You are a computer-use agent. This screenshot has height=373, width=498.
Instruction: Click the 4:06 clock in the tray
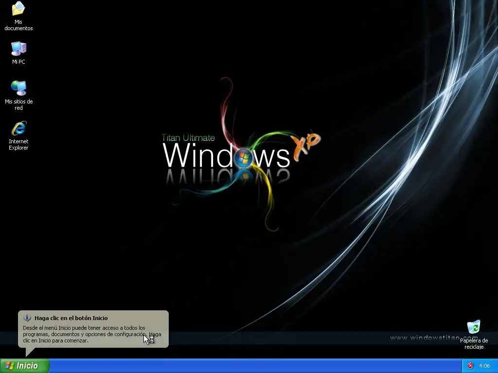click(x=484, y=366)
